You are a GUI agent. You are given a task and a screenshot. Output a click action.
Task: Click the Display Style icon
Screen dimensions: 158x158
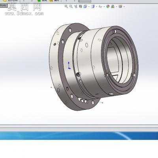[x=93, y=6]
